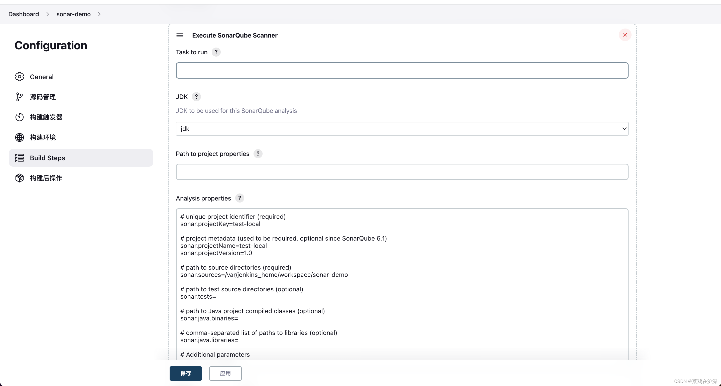The height and width of the screenshot is (386, 721).
Task: Show the JDK help tooltip
Action: [196, 97]
